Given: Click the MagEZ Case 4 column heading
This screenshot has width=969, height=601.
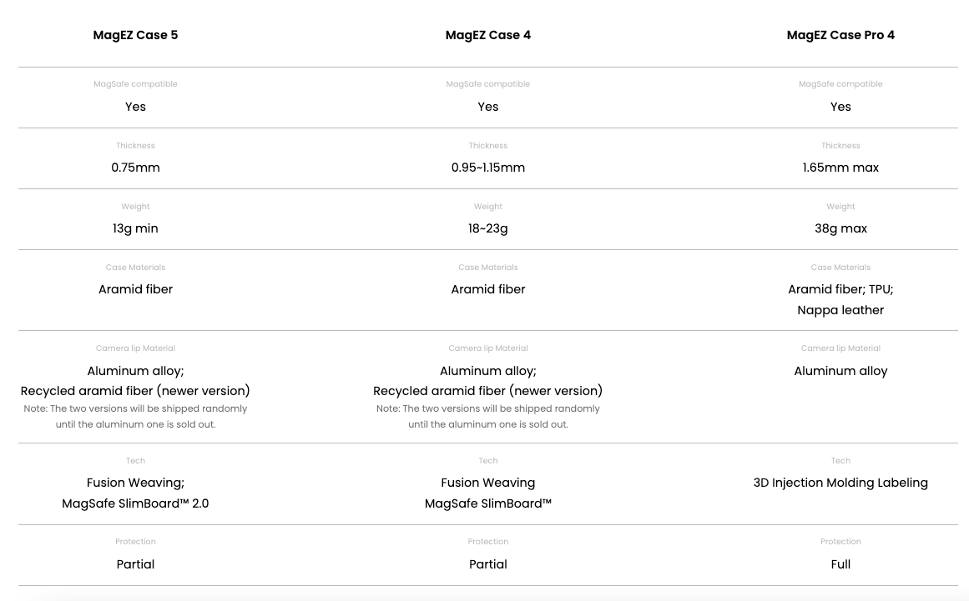Looking at the screenshot, I should click(488, 35).
